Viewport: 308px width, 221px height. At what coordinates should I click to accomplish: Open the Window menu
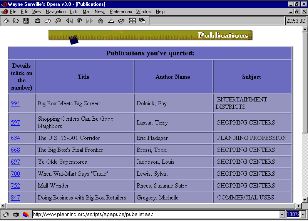click(x=144, y=12)
